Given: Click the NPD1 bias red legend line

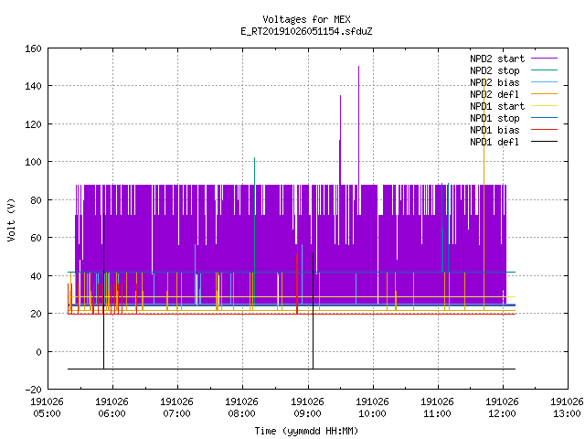Looking at the screenshot, I should pos(544,130).
